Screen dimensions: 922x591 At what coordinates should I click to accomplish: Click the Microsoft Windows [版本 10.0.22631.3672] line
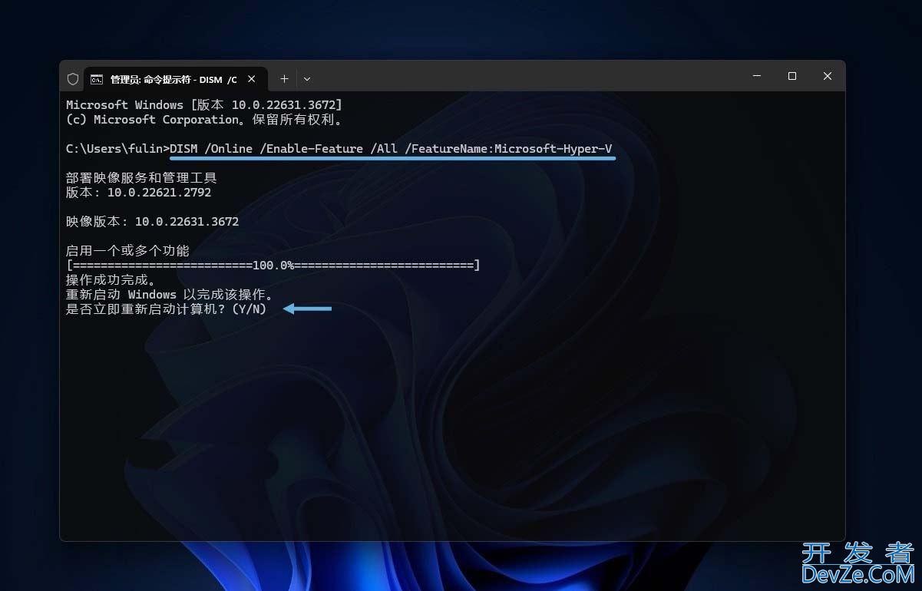click(x=204, y=104)
